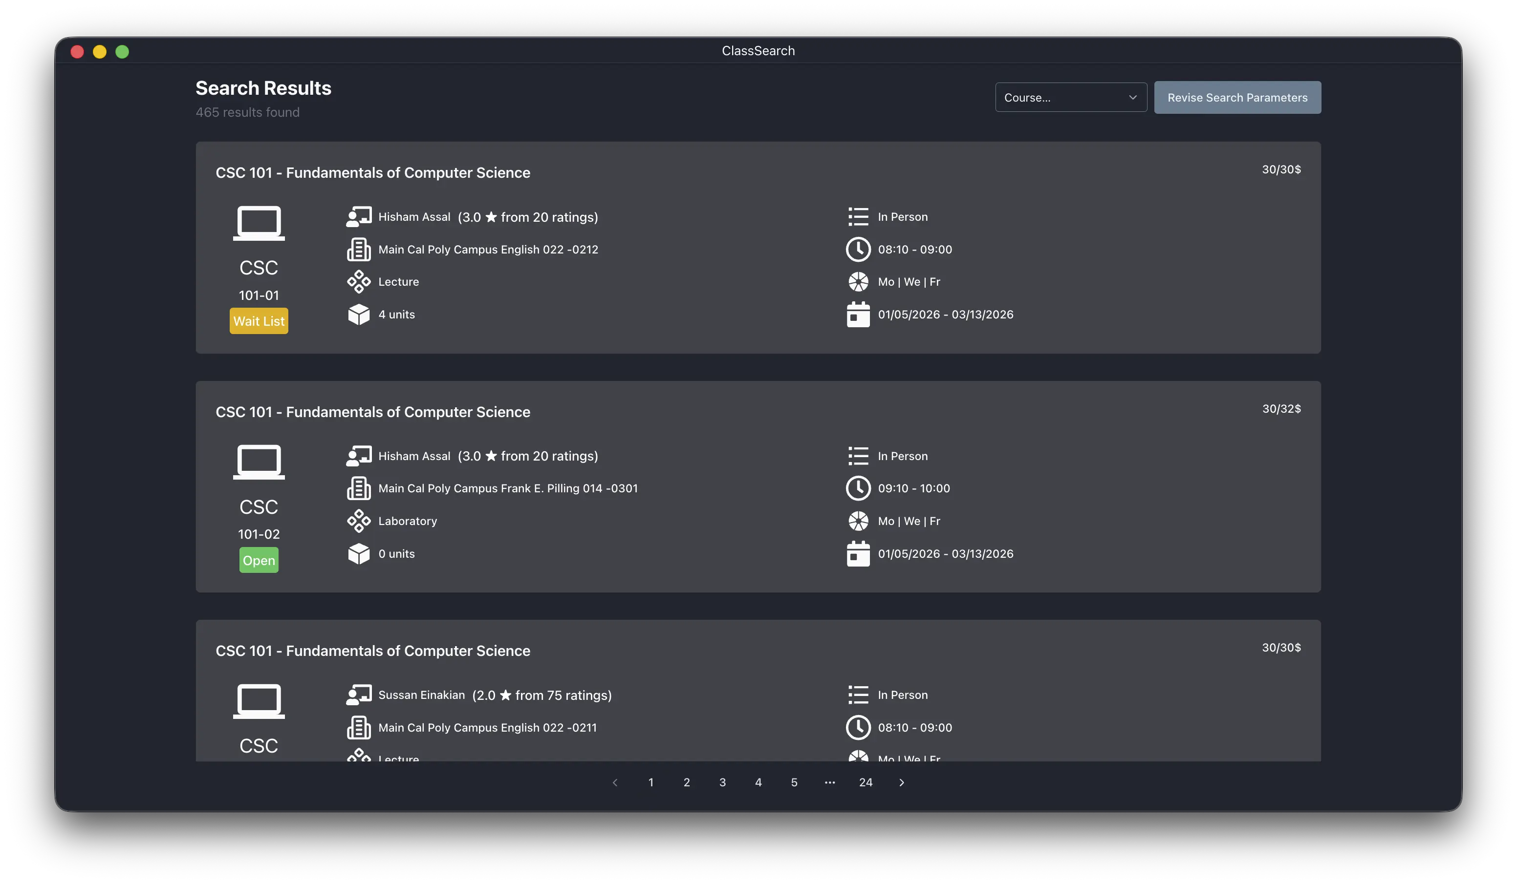Toggle the Wait List status badge
This screenshot has width=1517, height=884.
coord(259,321)
